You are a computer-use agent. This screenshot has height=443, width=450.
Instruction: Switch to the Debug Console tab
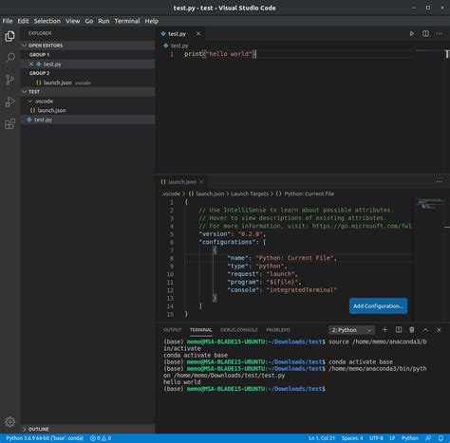[x=239, y=330]
